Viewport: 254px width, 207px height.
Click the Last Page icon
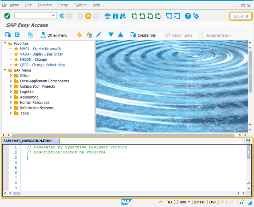158,16
